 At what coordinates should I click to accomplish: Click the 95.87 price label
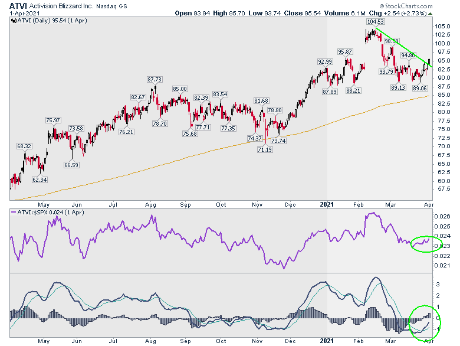pyautogui.click(x=344, y=52)
